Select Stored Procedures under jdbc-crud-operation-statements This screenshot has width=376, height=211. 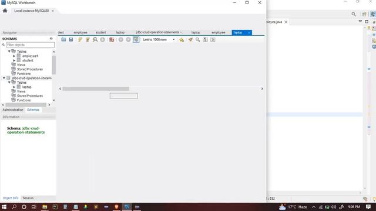tap(30, 96)
